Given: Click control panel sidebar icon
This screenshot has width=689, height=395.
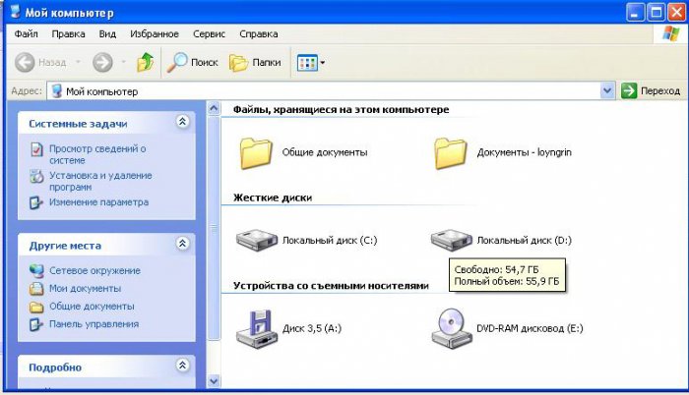Looking at the screenshot, I should pyautogui.click(x=36, y=324).
